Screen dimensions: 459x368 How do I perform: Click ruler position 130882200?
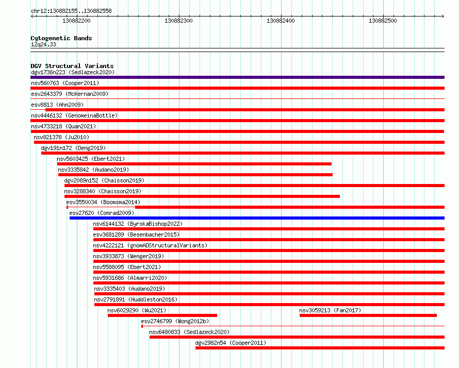77,21
